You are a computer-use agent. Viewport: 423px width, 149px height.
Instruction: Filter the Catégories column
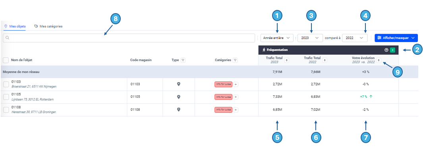tap(235, 60)
